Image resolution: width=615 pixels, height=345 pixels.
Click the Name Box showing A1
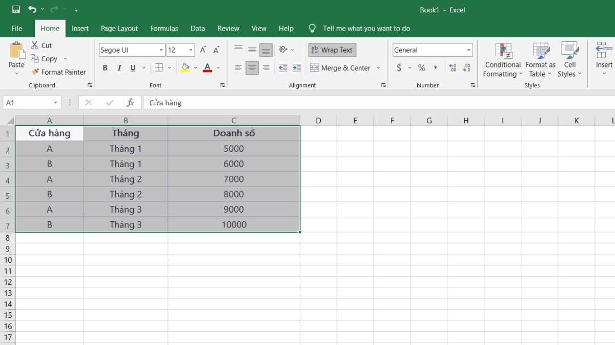[27, 103]
